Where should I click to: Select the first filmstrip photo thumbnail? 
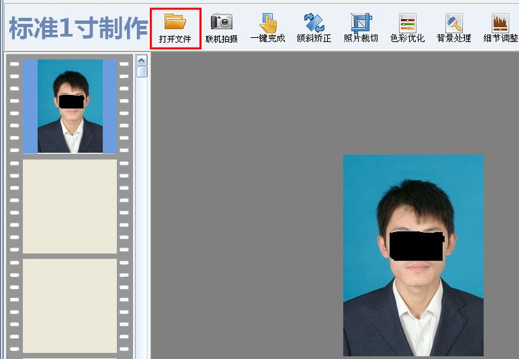[70, 107]
